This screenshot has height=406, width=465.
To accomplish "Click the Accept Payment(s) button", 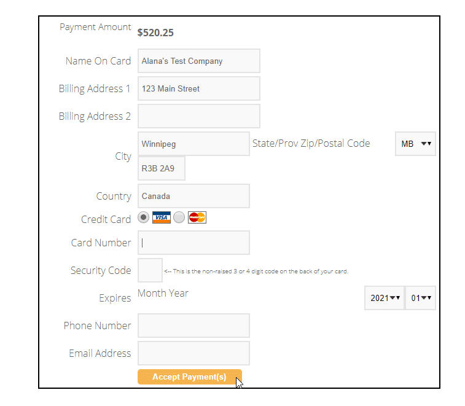I will (x=190, y=377).
